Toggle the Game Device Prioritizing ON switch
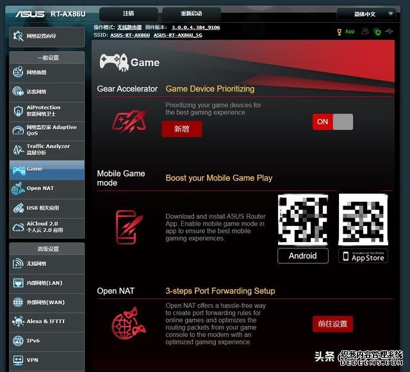 tap(332, 122)
